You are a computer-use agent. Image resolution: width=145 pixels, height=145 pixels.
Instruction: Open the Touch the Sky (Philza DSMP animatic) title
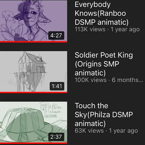point(104,114)
